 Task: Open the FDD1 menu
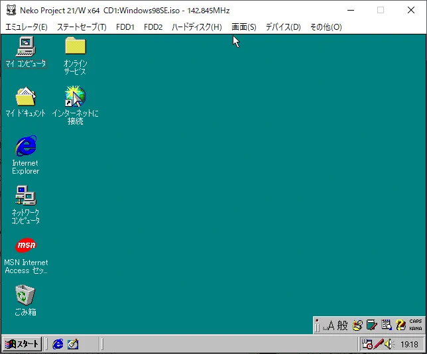point(125,27)
